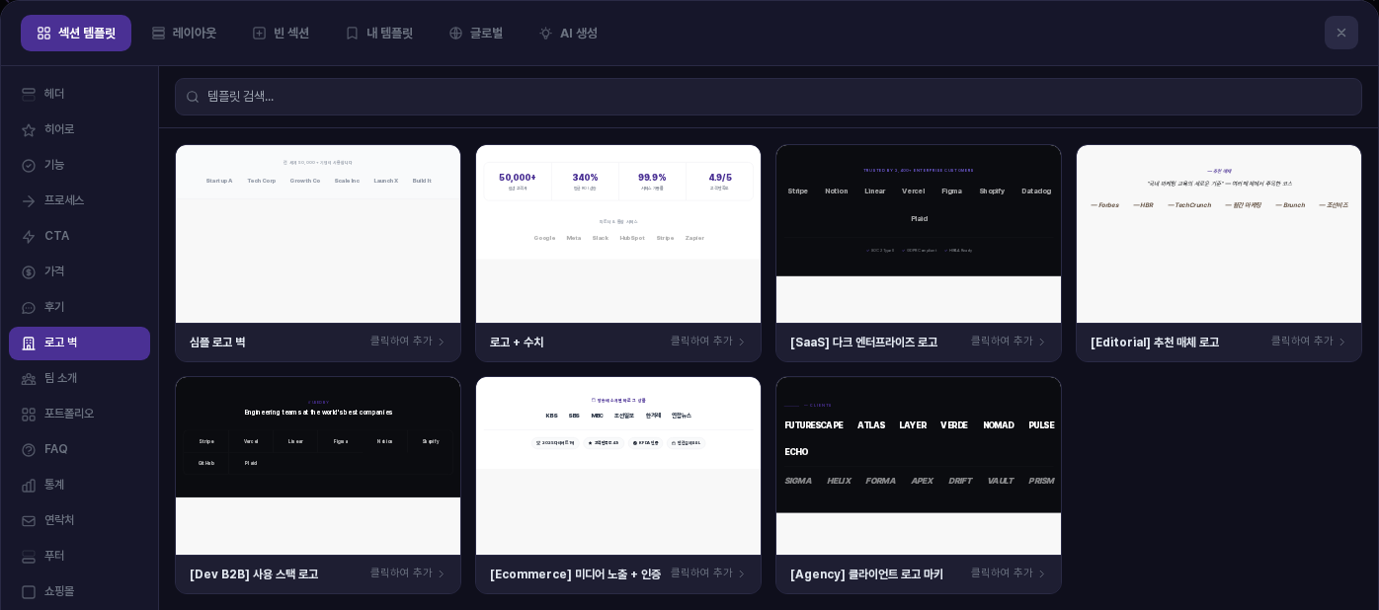Click [Ecommerce] 미디어 노출 + 인증 thumbnail
The height and width of the screenshot is (610, 1379).
(x=618, y=466)
